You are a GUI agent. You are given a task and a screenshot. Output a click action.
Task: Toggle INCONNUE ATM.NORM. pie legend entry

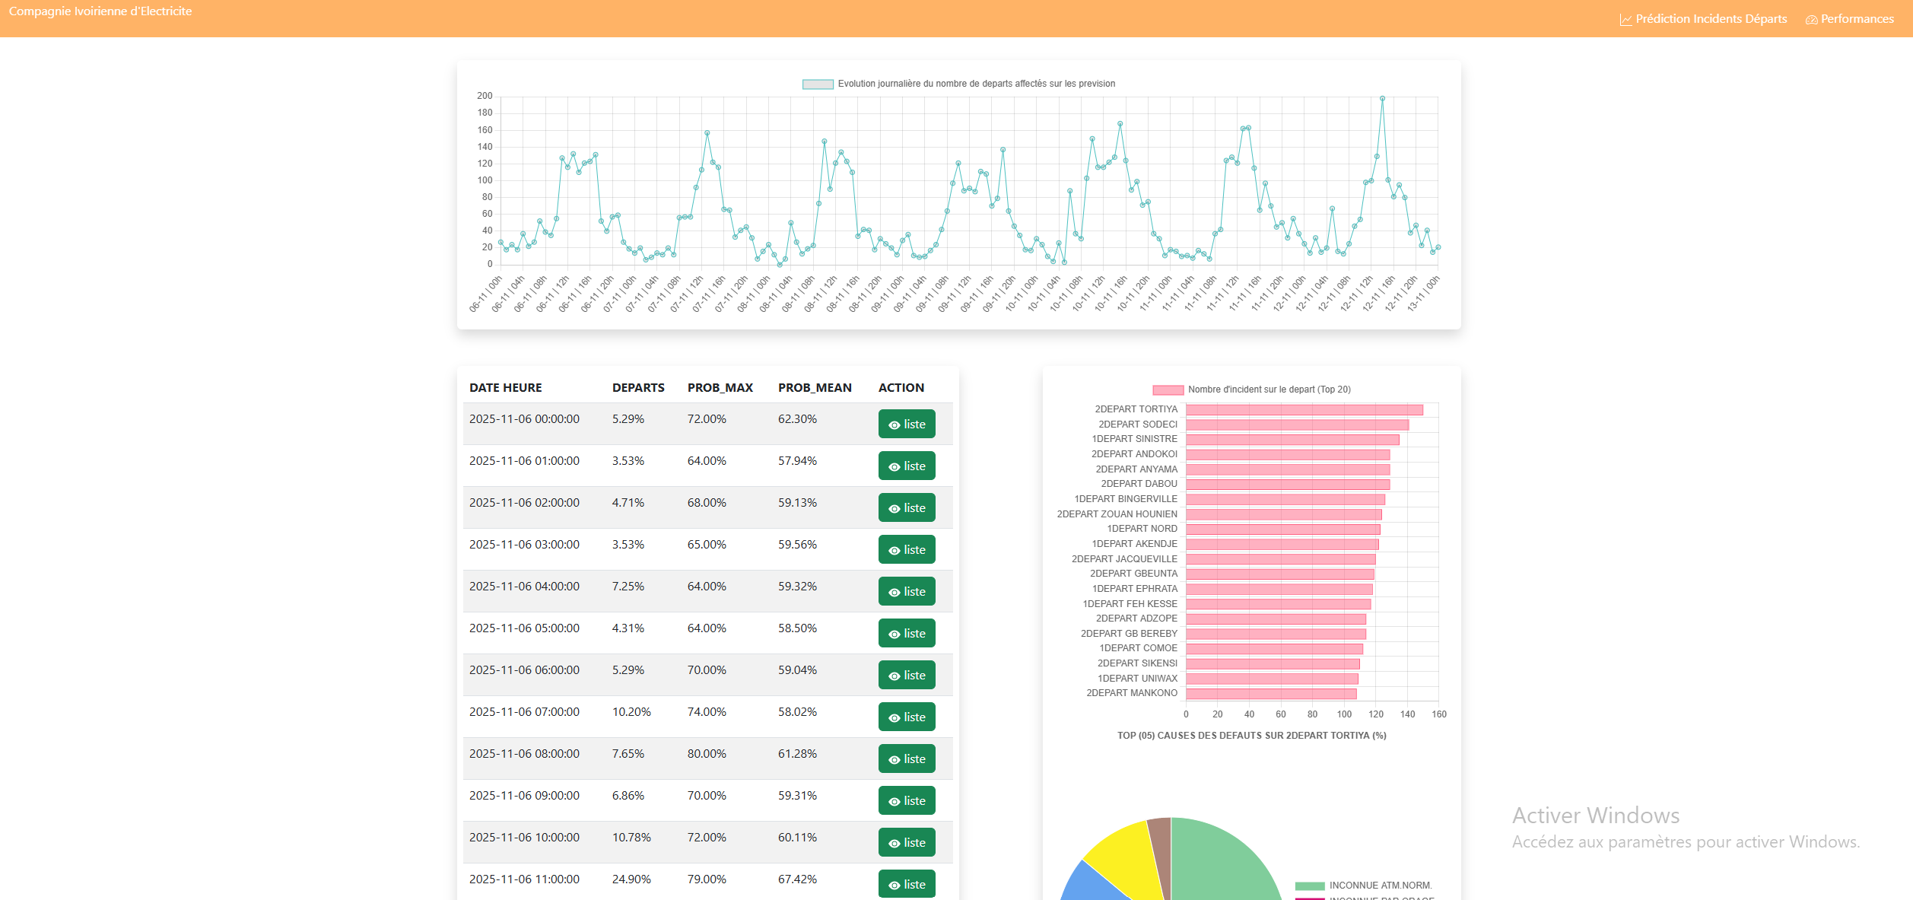click(1380, 886)
